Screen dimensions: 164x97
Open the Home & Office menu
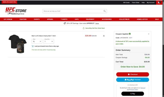(x=142, y=19)
